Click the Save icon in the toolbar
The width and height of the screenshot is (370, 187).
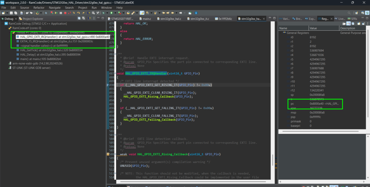pos(11,13)
